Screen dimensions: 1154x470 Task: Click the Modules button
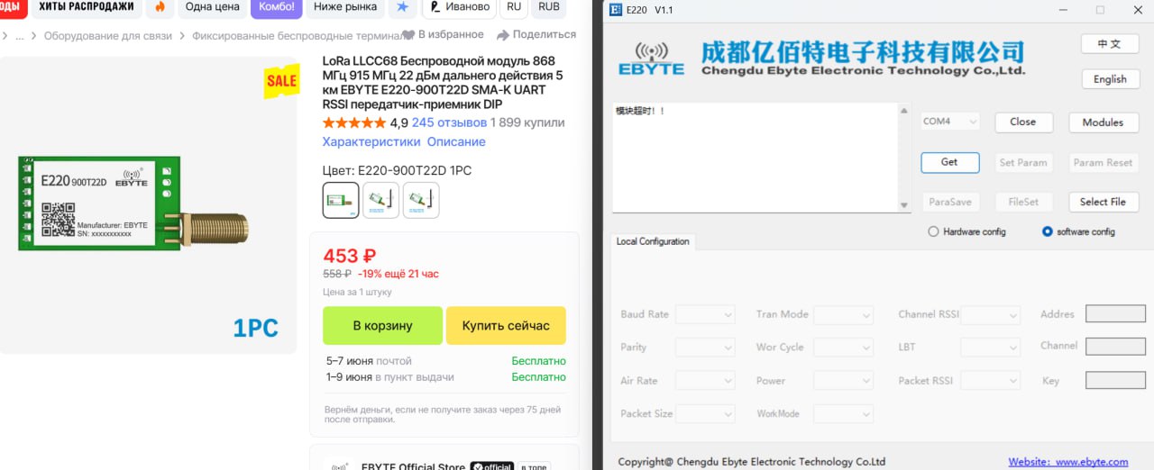(1103, 122)
